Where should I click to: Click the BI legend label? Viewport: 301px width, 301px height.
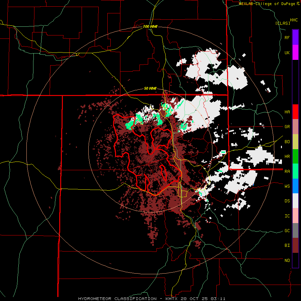click(287, 245)
